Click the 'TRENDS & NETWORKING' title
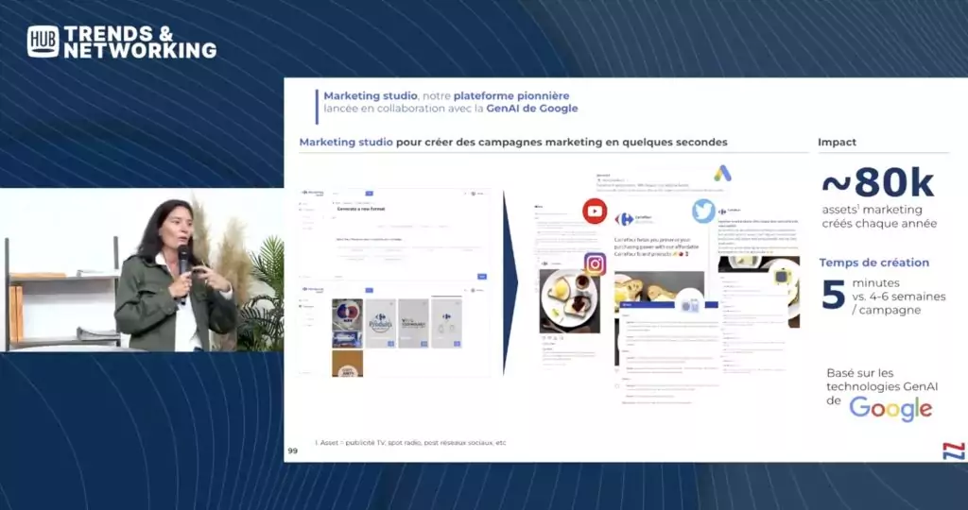 [x=140, y=42]
